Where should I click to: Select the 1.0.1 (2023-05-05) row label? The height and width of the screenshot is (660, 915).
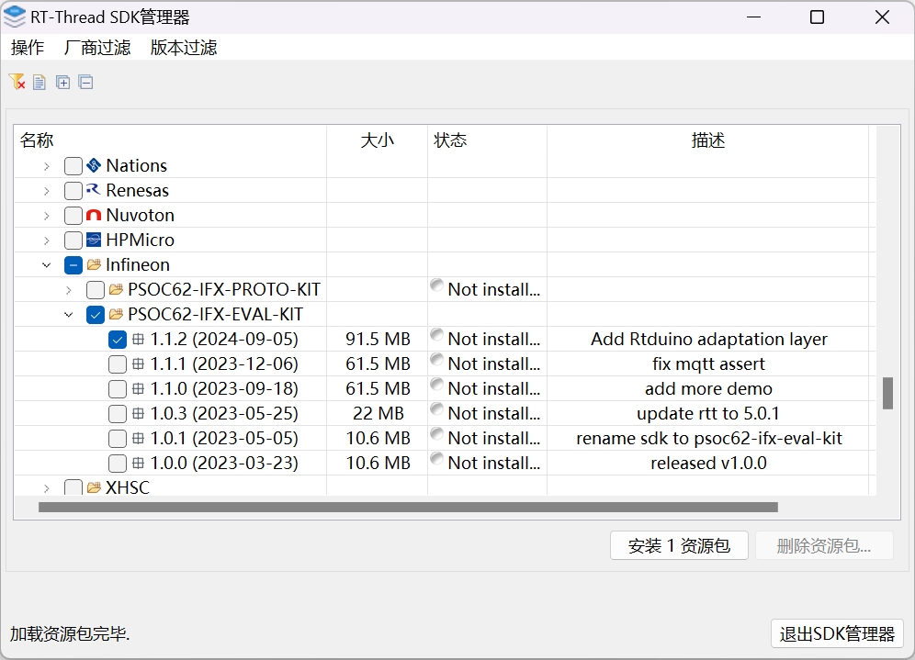224,439
